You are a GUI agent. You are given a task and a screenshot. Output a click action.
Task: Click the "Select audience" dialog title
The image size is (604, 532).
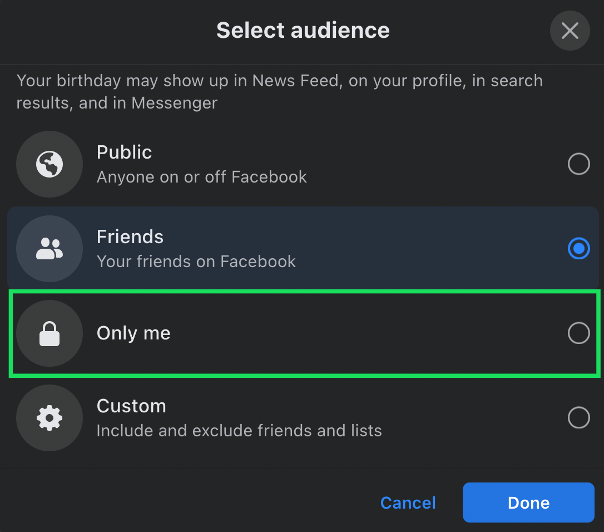point(303,30)
